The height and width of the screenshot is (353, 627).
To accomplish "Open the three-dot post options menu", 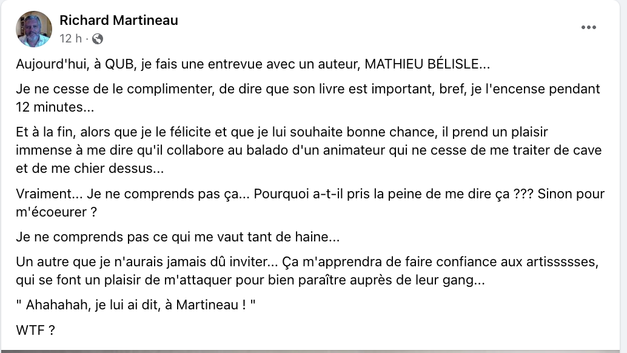I will [x=589, y=27].
